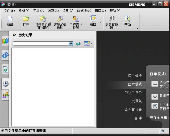
Task: Open the 窗口(O) menu
Action: coord(100,11)
